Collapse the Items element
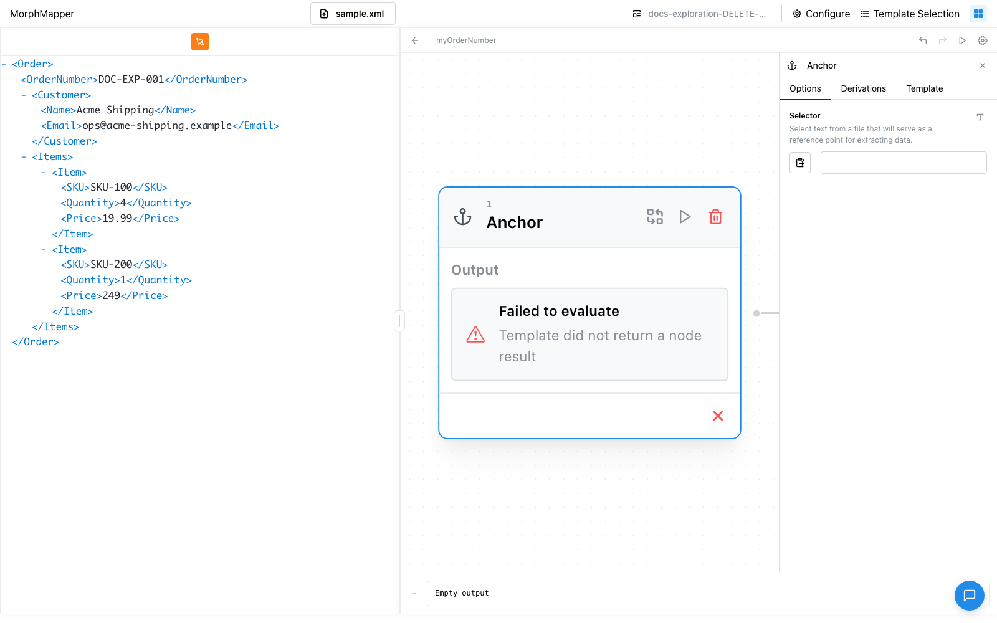This screenshot has height=623, width=997. coord(24,157)
